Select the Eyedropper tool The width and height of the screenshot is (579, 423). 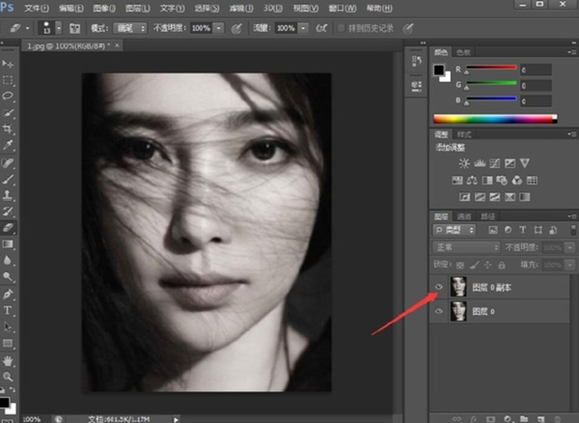coord(8,145)
